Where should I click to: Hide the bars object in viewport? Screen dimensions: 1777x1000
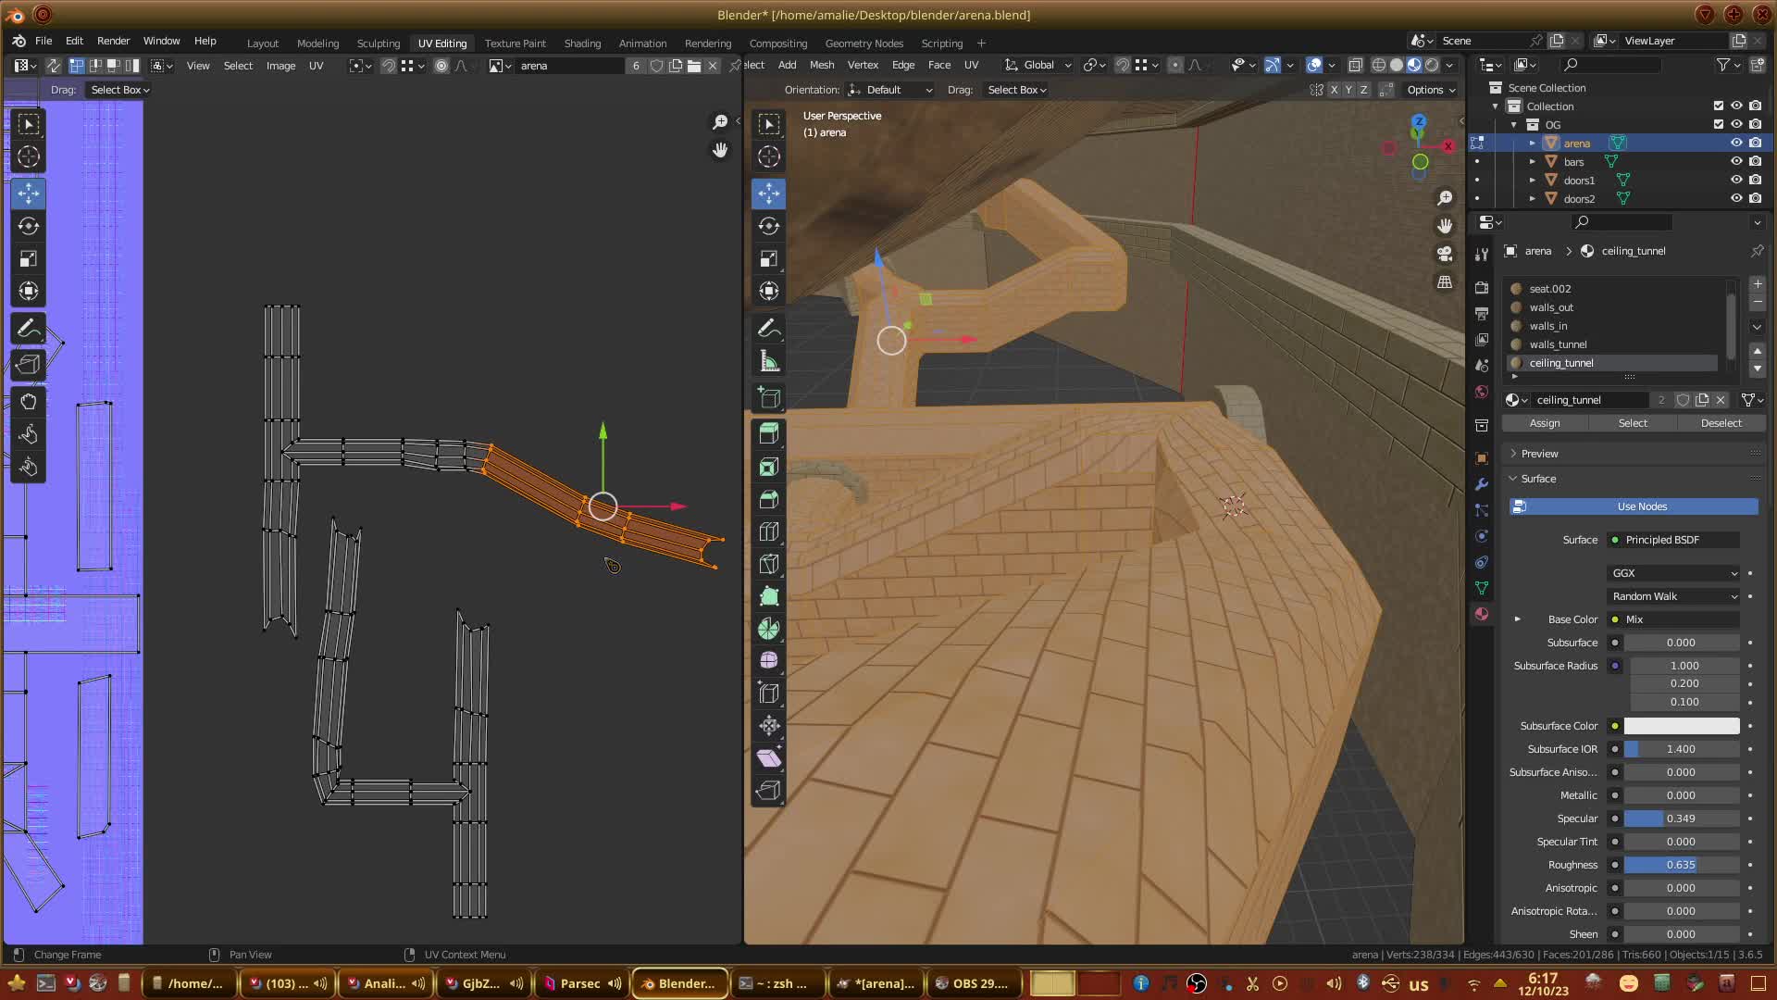click(1736, 161)
